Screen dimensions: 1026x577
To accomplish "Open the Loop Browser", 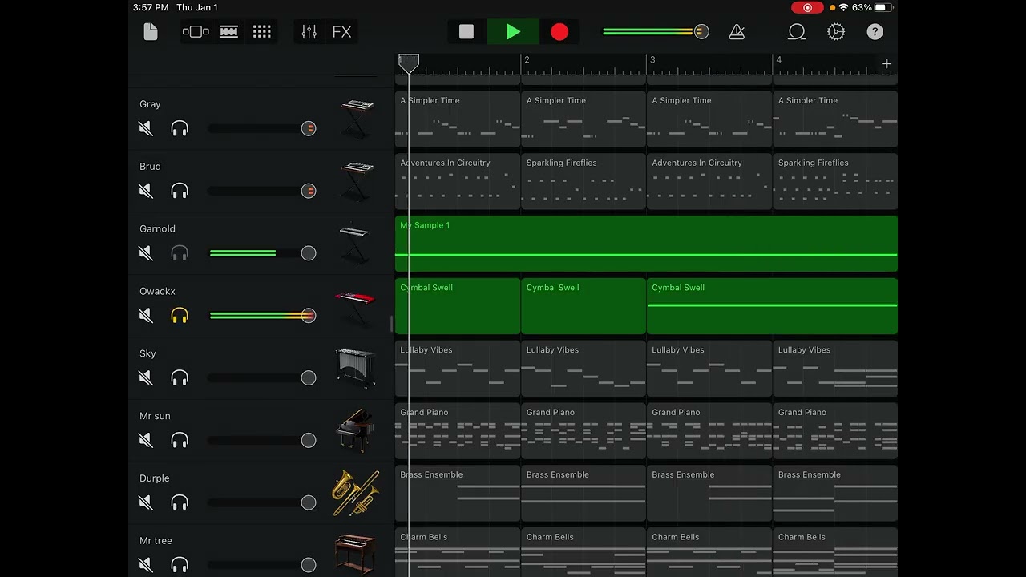I will pyautogui.click(x=797, y=32).
